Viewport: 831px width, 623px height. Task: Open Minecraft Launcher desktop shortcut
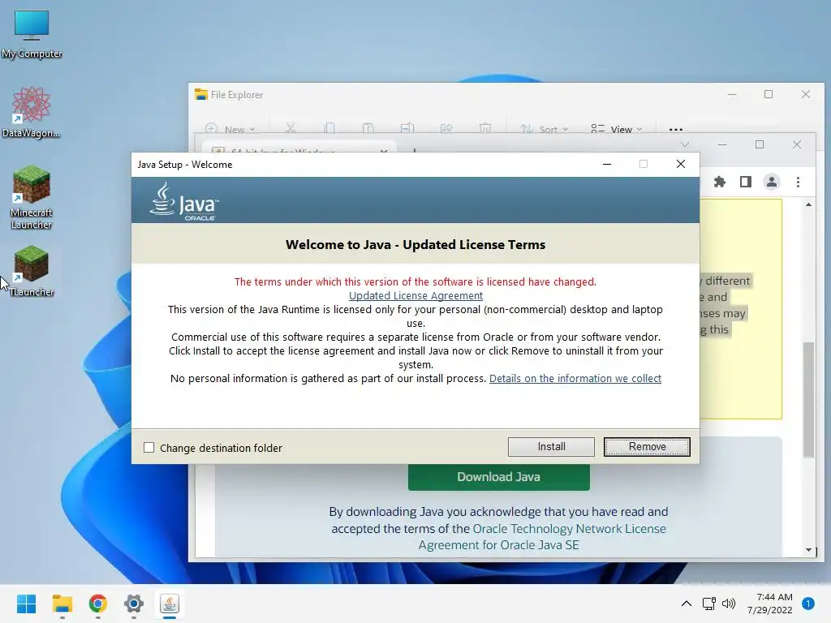[x=32, y=197]
